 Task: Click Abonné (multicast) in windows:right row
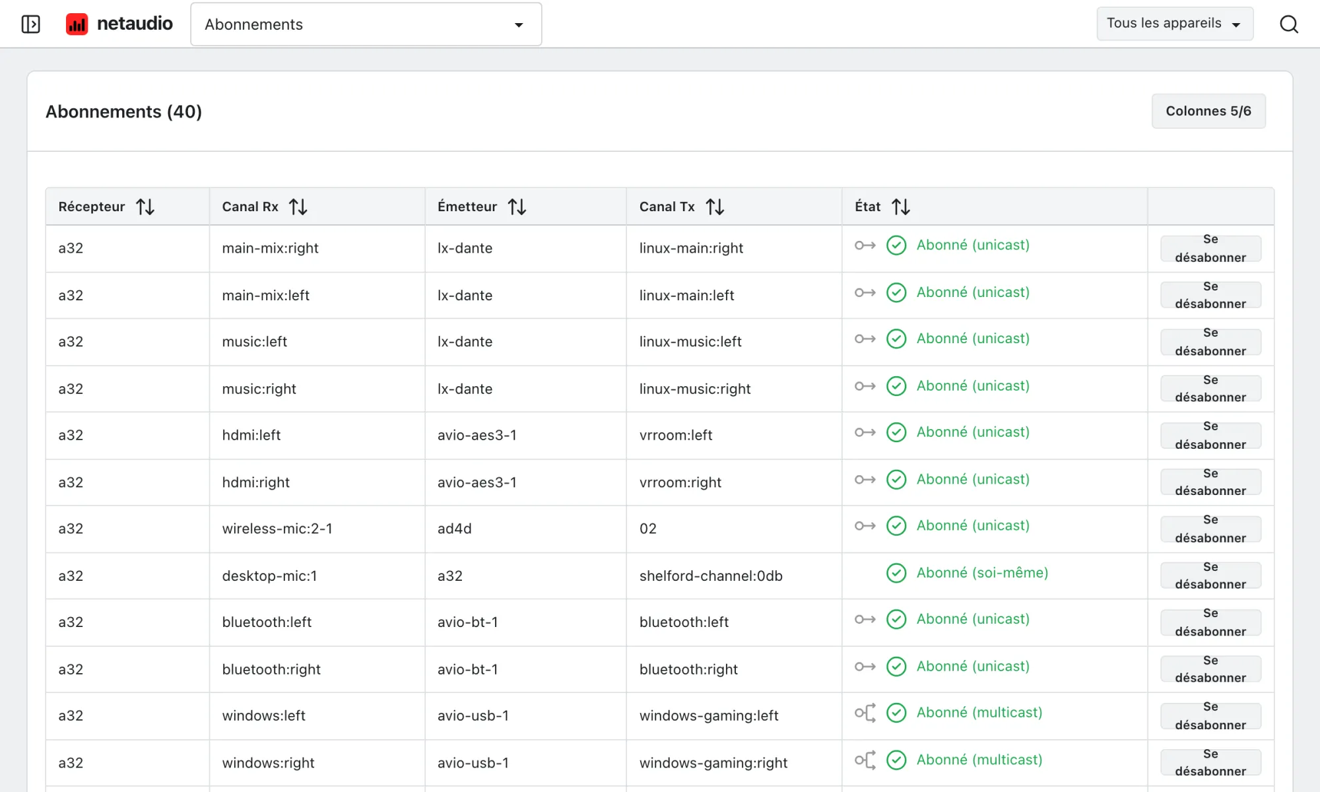click(x=979, y=760)
